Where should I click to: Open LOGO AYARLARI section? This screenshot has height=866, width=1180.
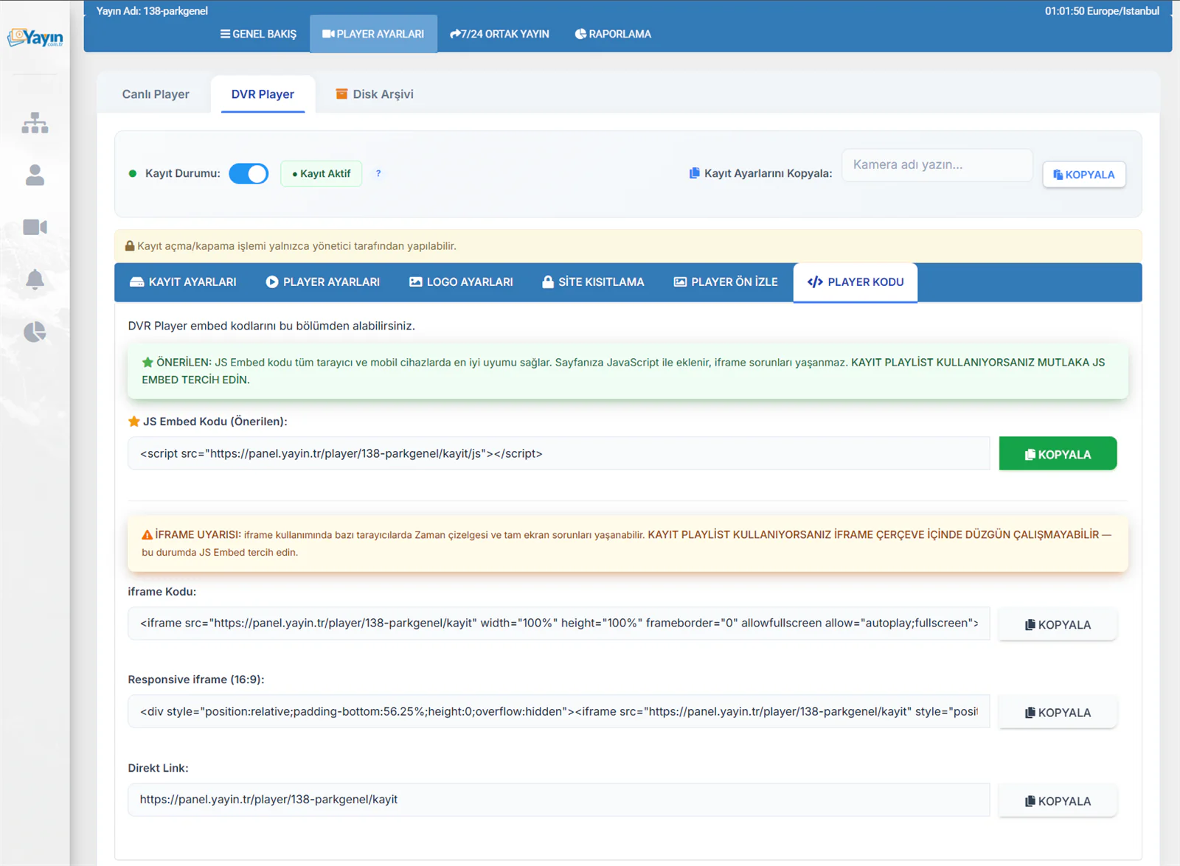pos(461,282)
